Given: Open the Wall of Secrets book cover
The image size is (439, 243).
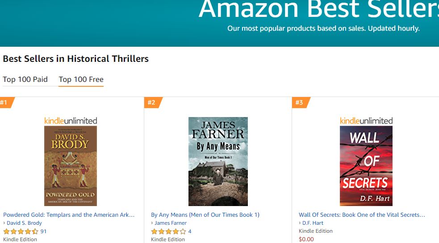Looking at the screenshot, I should pyautogui.click(x=366, y=166).
